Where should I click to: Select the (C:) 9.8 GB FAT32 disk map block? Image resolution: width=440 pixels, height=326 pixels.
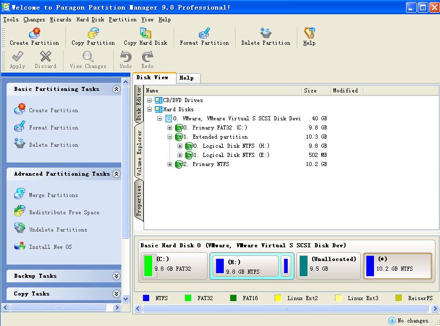(x=174, y=266)
